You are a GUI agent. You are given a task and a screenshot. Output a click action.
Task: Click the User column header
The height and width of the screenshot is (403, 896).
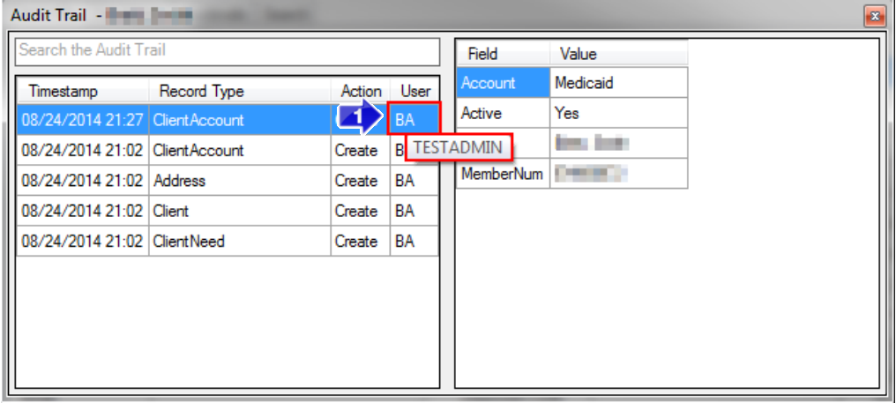[414, 91]
